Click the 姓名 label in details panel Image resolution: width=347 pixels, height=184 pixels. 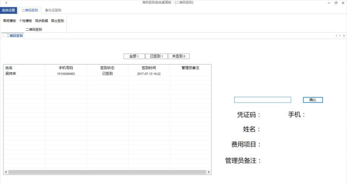click(252, 129)
